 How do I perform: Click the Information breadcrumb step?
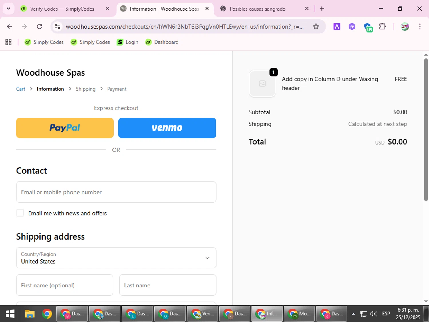click(x=50, y=89)
